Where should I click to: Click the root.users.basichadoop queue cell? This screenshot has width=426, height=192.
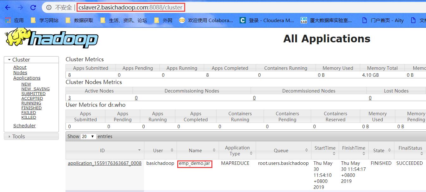[x=283, y=163]
